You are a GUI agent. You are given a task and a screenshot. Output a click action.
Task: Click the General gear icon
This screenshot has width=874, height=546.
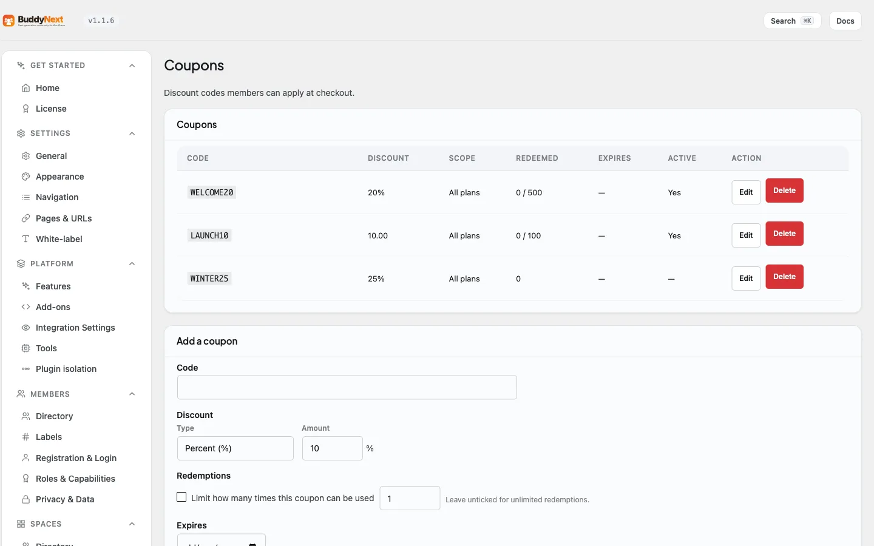click(25, 156)
